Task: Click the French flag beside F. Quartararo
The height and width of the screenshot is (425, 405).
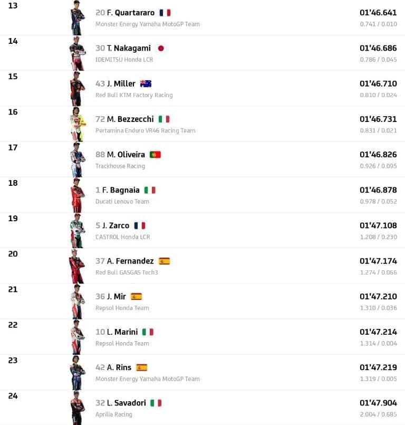Action: pyautogui.click(x=165, y=13)
